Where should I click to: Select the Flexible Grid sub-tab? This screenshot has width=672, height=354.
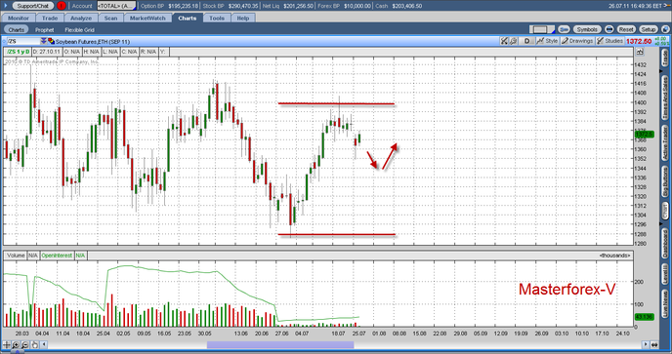79,29
